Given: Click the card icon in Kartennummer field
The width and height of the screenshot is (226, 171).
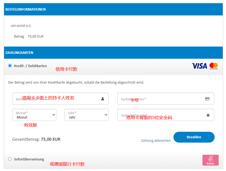Looking at the screenshot, I should (x=207, y=99).
